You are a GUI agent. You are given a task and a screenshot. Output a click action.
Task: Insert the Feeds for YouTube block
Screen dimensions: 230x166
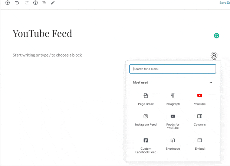click(172, 122)
